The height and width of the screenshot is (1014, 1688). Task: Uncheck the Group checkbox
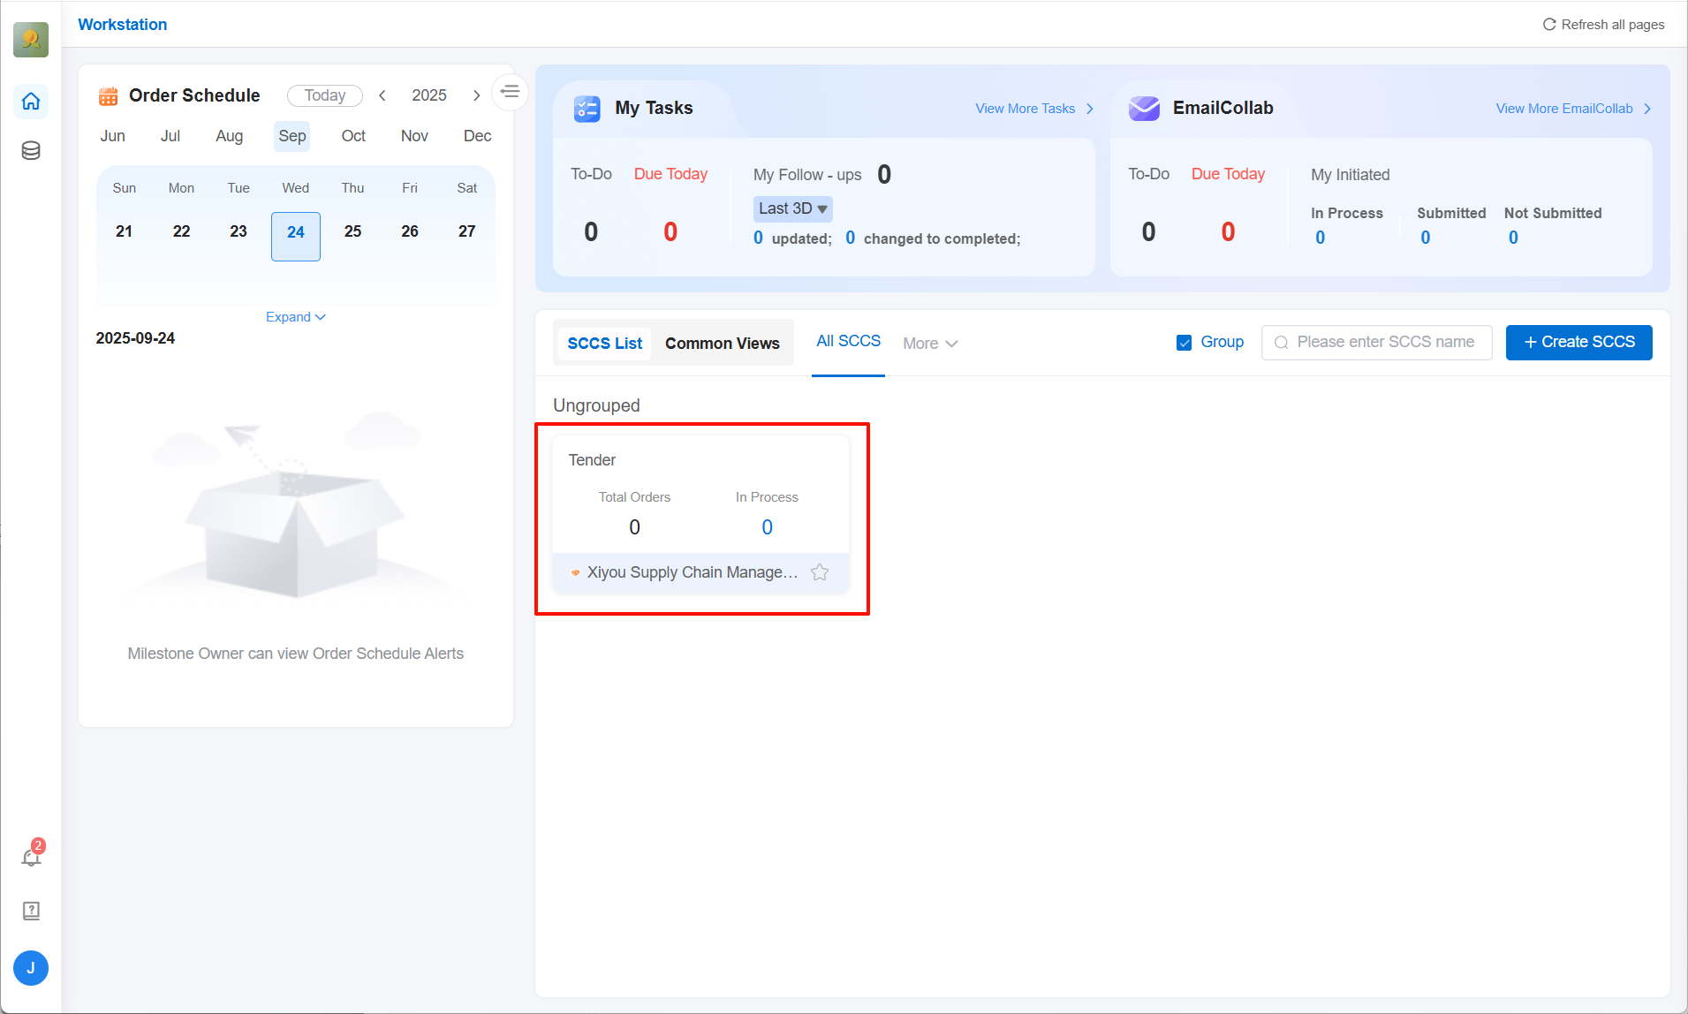(1185, 343)
